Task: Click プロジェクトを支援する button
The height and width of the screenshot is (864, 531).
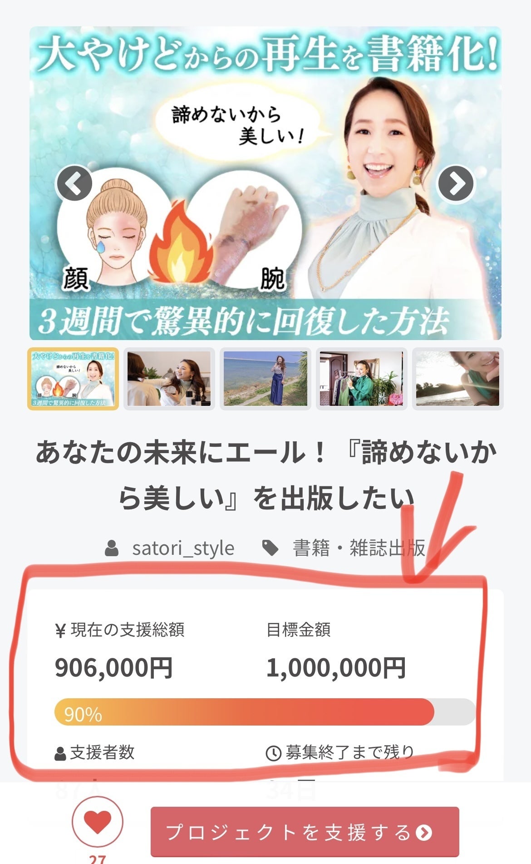Action: click(x=305, y=832)
